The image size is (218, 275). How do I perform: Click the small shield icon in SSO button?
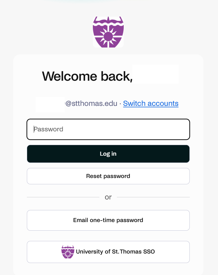(68, 252)
